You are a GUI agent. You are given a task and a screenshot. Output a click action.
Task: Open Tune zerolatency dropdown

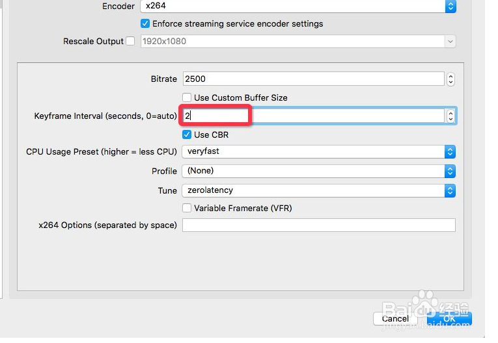(450, 191)
